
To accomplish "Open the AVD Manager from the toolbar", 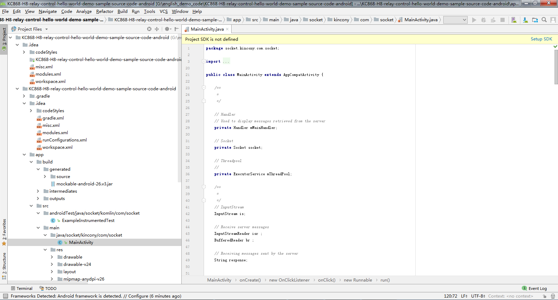I will coord(514,20).
